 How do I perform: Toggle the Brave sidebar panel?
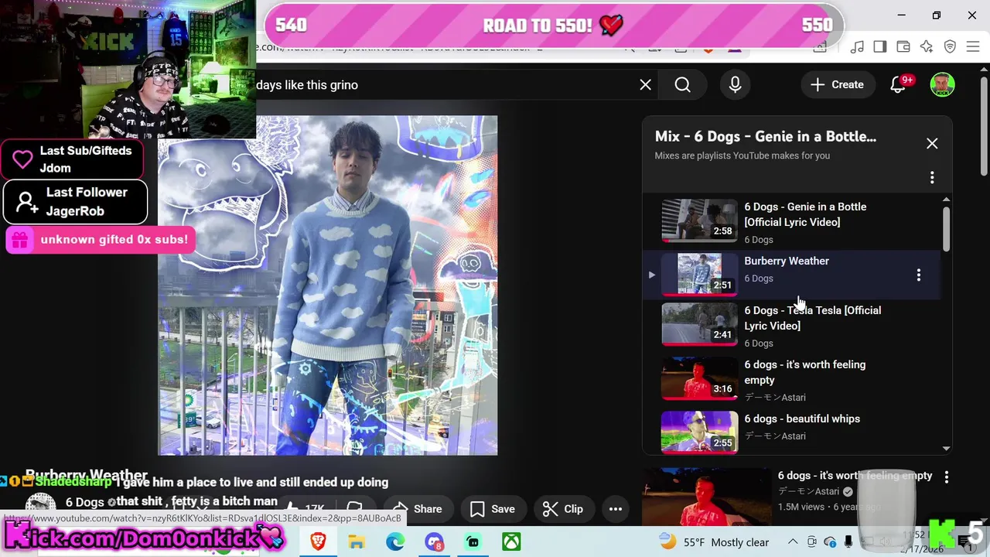pyautogui.click(x=880, y=47)
